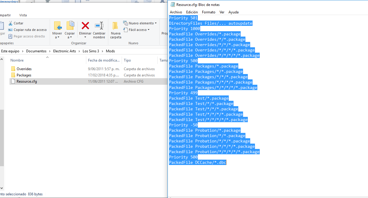Click the date 9/06/2011 5:57 p. m.
The height and width of the screenshot is (198, 368).
[x=104, y=69]
